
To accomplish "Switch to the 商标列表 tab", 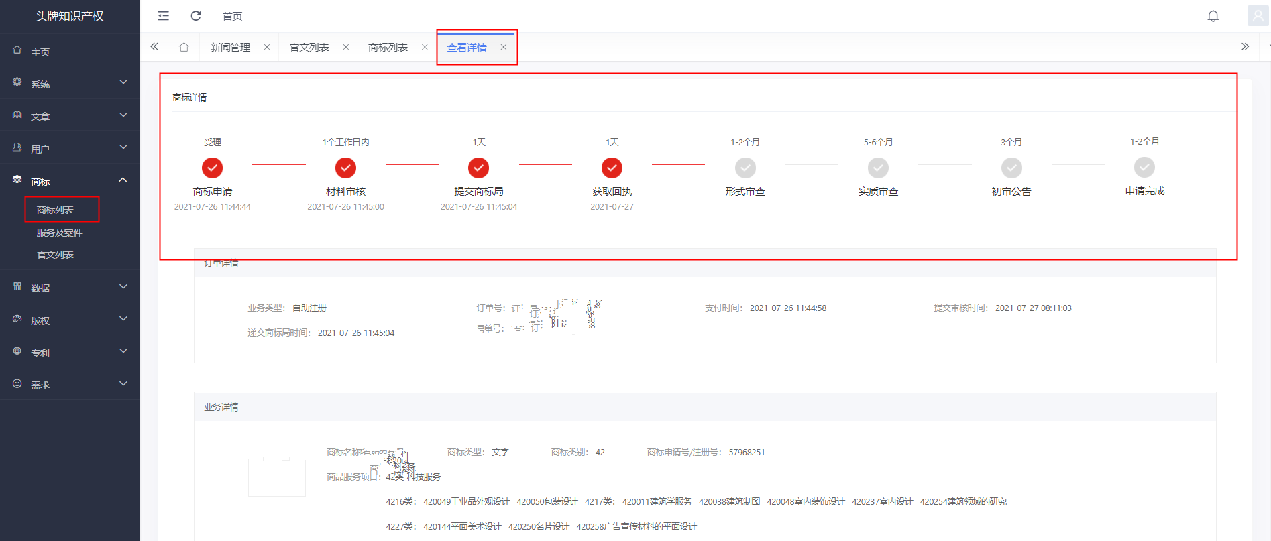I will click(388, 47).
